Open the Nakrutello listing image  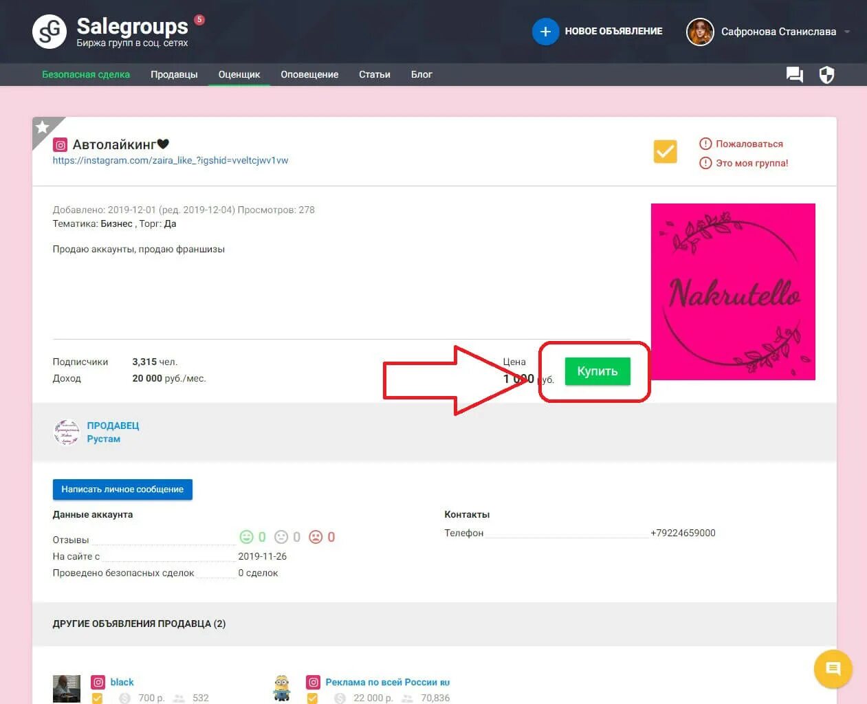pyautogui.click(x=733, y=291)
